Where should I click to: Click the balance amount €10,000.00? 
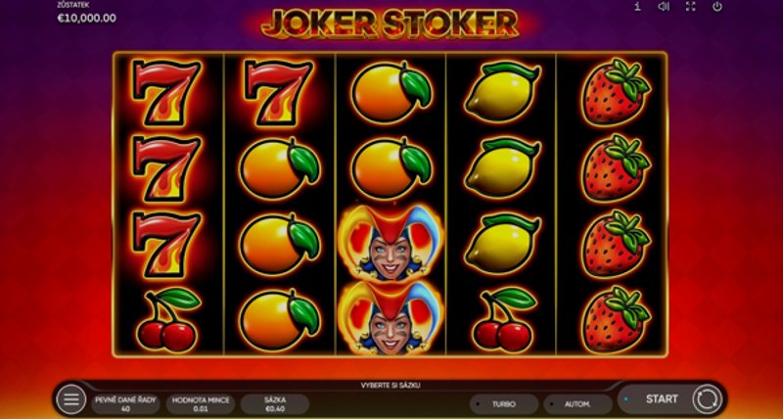point(87,19)
